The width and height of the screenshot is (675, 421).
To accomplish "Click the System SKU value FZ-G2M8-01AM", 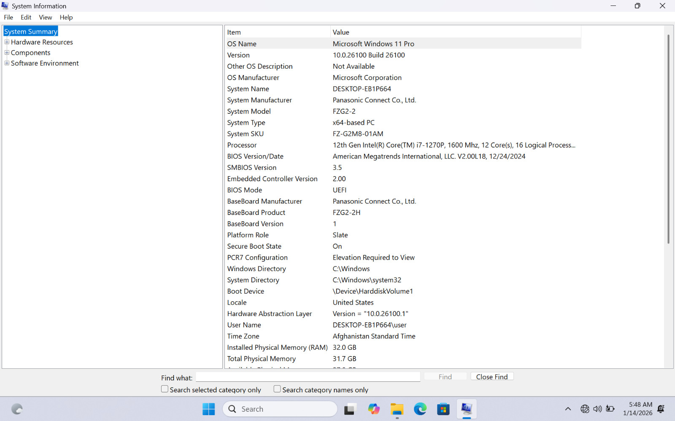I will click(x=358, y=134).
